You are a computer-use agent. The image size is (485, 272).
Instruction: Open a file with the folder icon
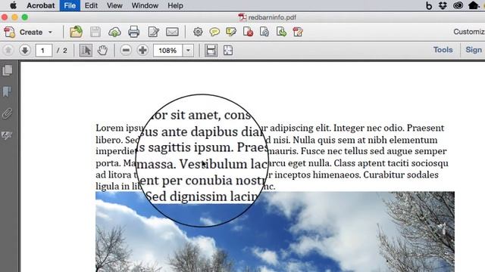pyautogui.click(x=76, y=32)
